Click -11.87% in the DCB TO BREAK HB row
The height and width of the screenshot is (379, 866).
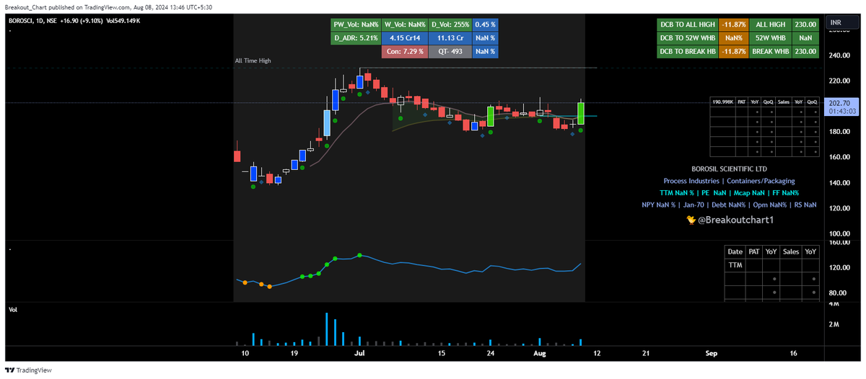(734, 52)
